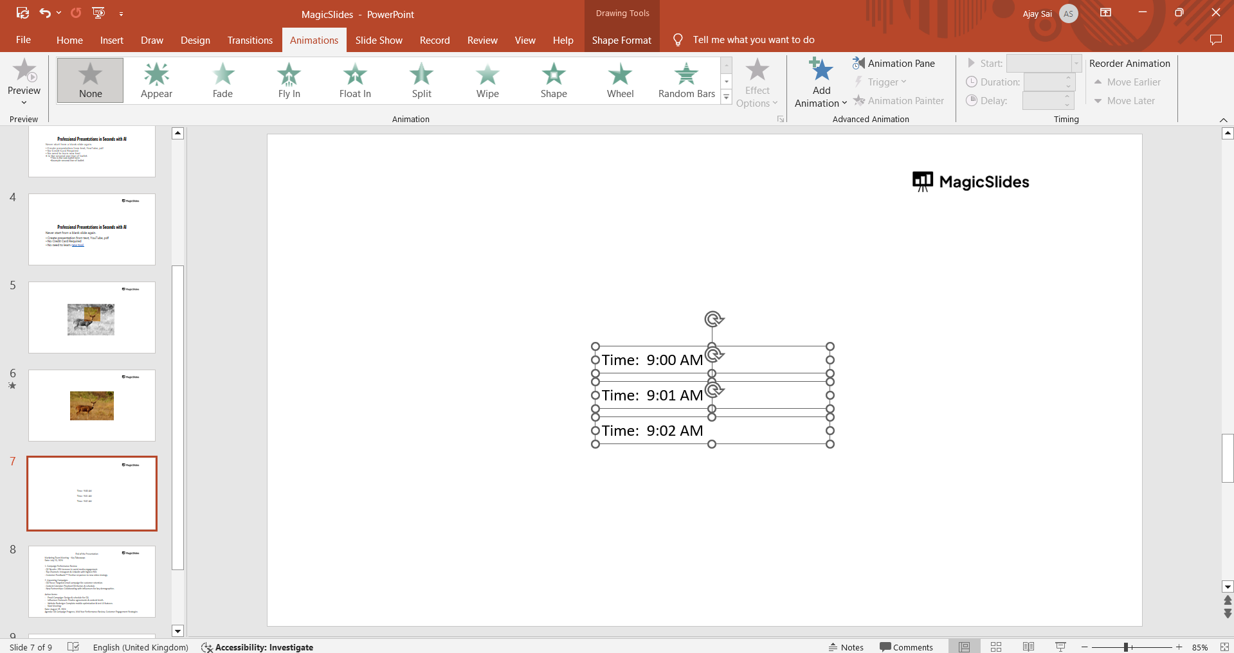Apply the Random Bars animation effect
This screenshot has width=1234, height=653.
687,80
